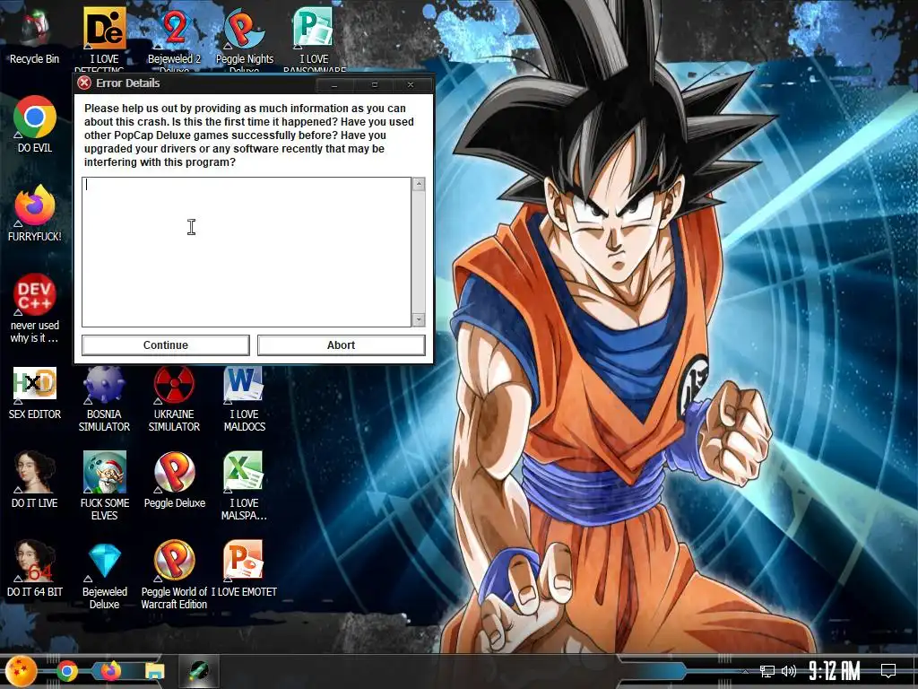Open PowerPoint icon labeled I LOVE EMOTET
This screenshot has width=918, height=689.
(x=244, y=560)
